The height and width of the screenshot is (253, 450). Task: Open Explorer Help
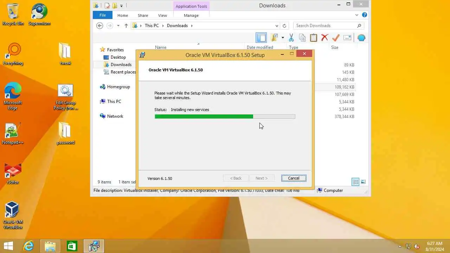(365, 15)
